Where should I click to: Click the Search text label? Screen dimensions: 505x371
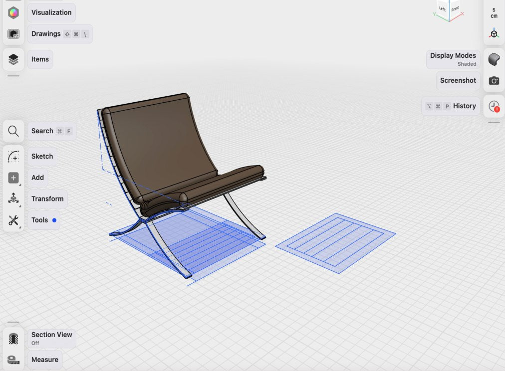[x=42, y=131]
